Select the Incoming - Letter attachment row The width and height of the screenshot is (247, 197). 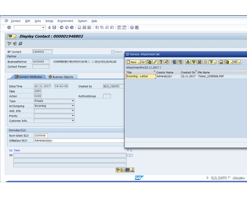pos(141,76)
